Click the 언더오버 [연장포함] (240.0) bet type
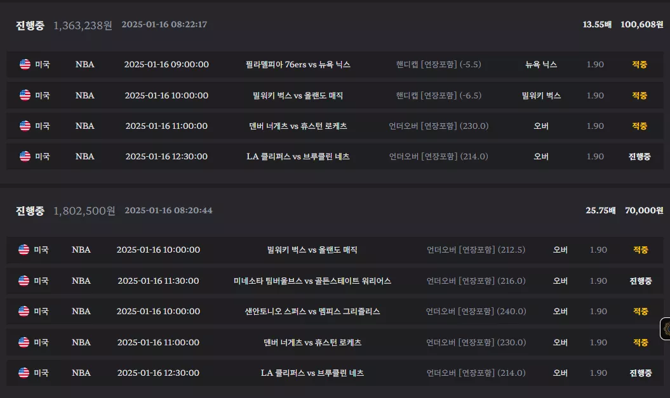 476,311
